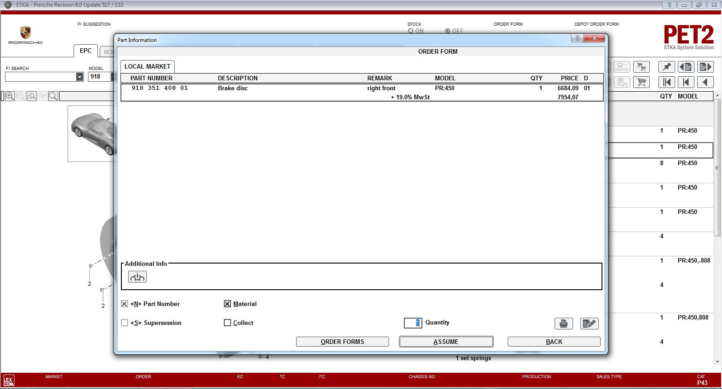
Task: Switch to the EPC tab
Action: [86, 51]
